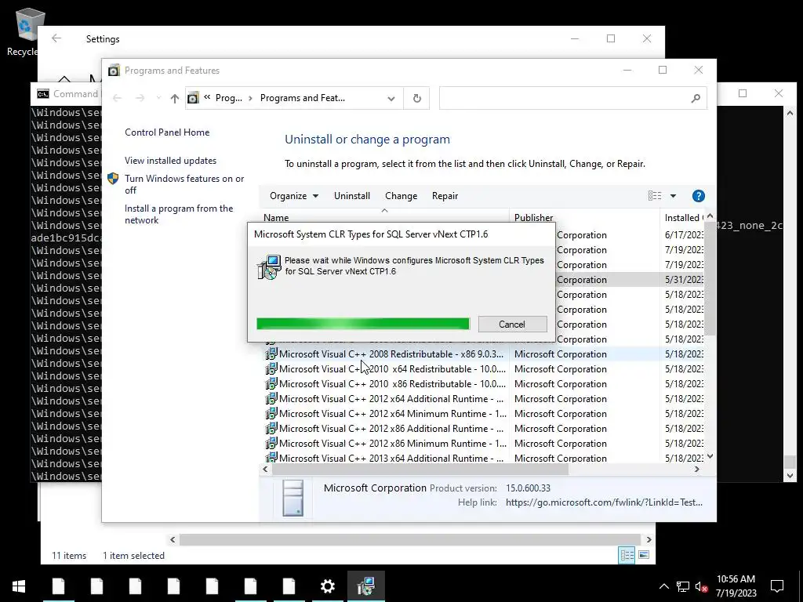
Task: Click the icon of Visual C++ 2012 x64 Minimum row
Action: click(x=271, y=413)
